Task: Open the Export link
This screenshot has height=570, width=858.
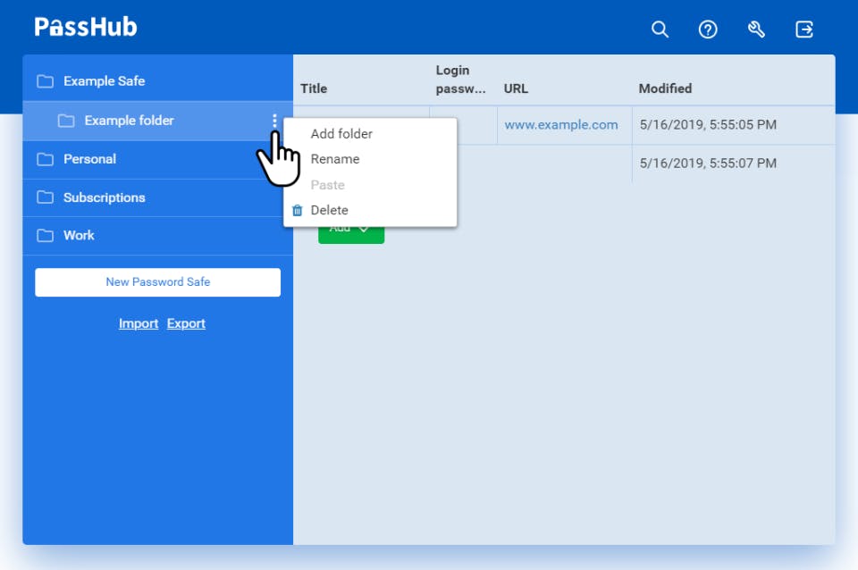Action: pos(186,323)
